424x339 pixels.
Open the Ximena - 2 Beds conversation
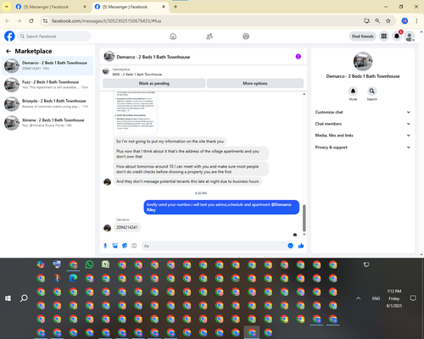[x=47, y=123]
